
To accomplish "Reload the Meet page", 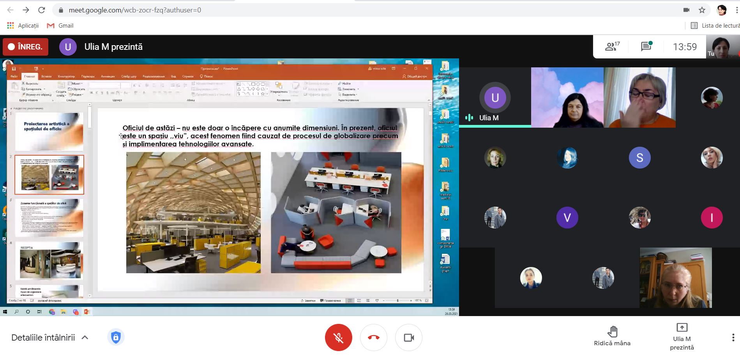I will pos(42,10).
